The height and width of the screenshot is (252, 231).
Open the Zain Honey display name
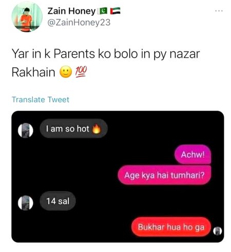pyautogui.click(x=71, y=11)
